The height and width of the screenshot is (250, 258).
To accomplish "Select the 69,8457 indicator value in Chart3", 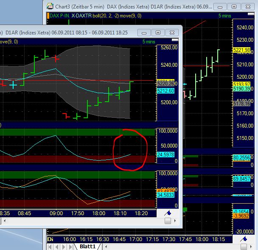I will click(x=241, y=179).
